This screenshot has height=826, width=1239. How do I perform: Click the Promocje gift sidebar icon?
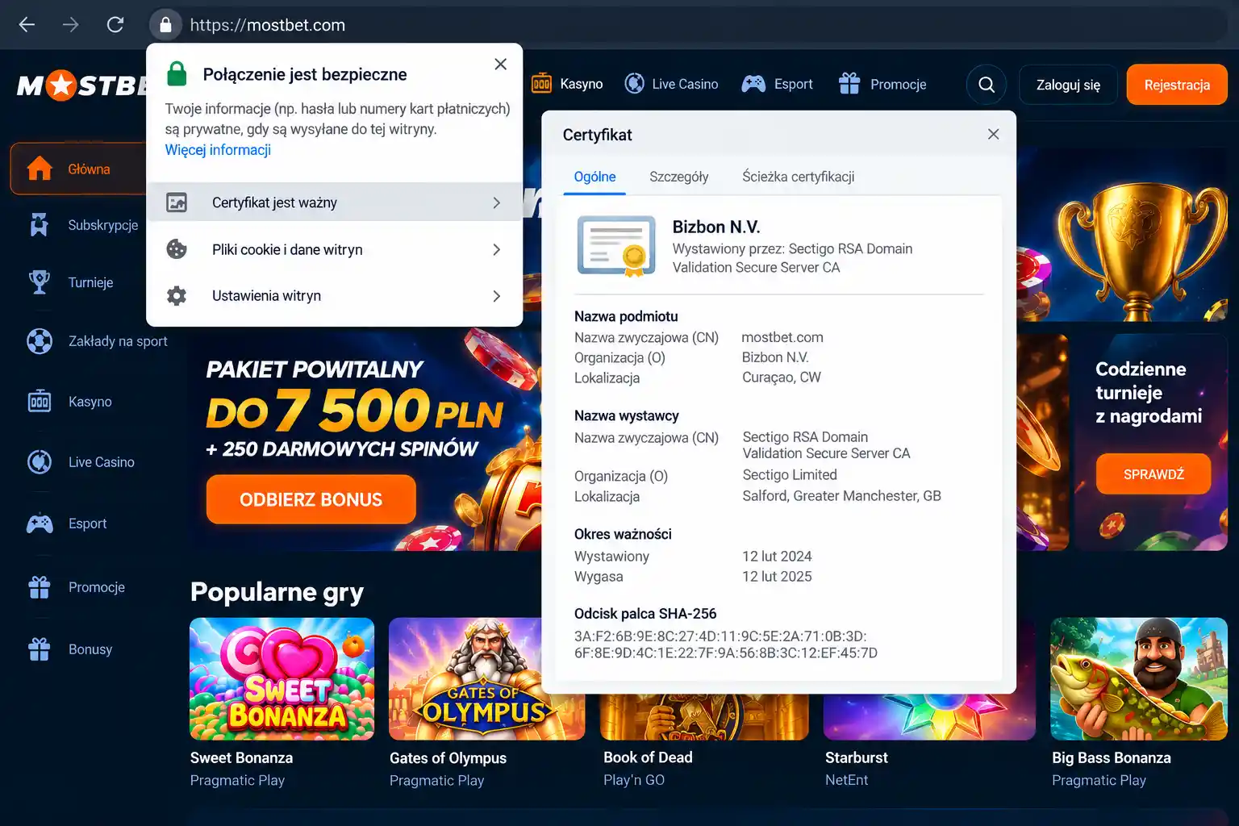pyautogui.click(x=40, y=587)
